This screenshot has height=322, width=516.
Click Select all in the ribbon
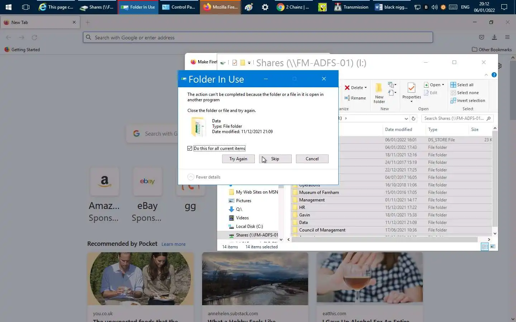tap(462, 85)
